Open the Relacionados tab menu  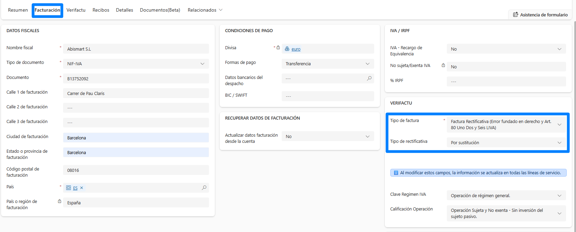(205, 10)
